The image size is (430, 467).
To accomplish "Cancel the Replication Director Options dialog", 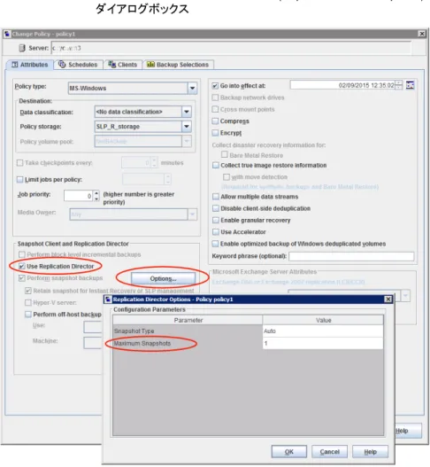I will 329,452.
